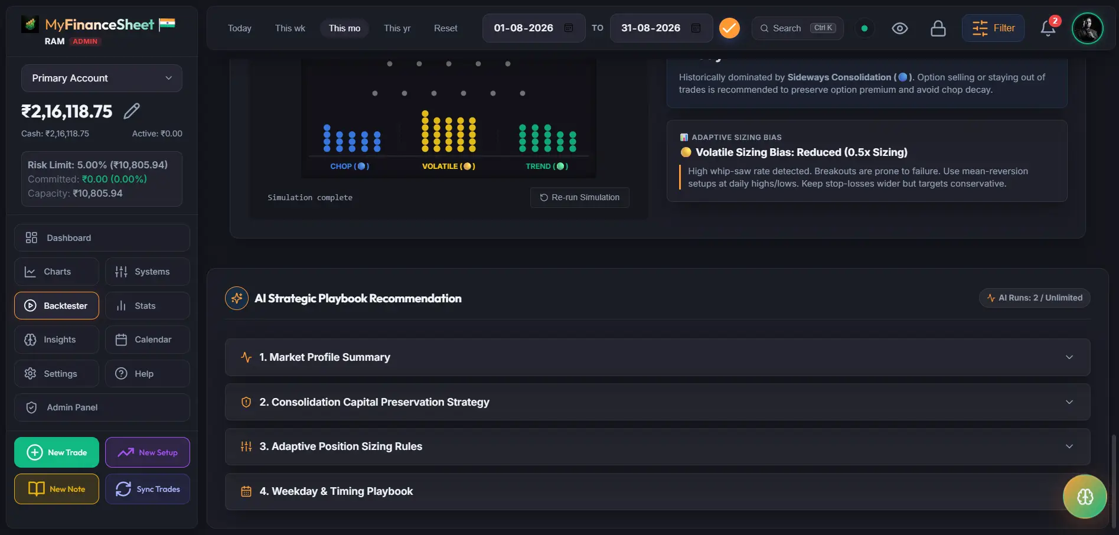This screenshot has width=1119, height=535.
Task: Open the Backtester page
Action: (57, 306)
